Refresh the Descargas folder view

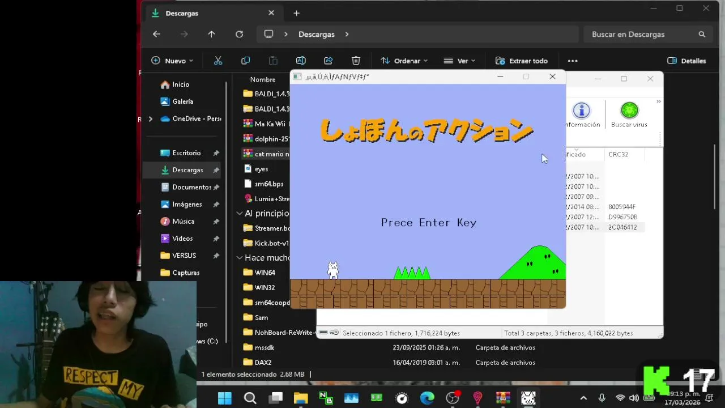[x=239, y=34]
